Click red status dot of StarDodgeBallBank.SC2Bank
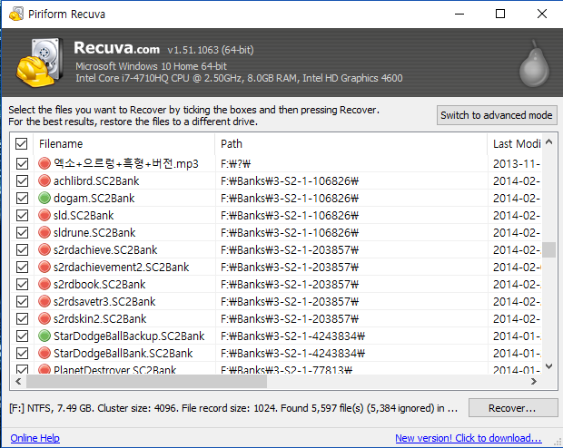563x448 pixels. click(44, 353)
